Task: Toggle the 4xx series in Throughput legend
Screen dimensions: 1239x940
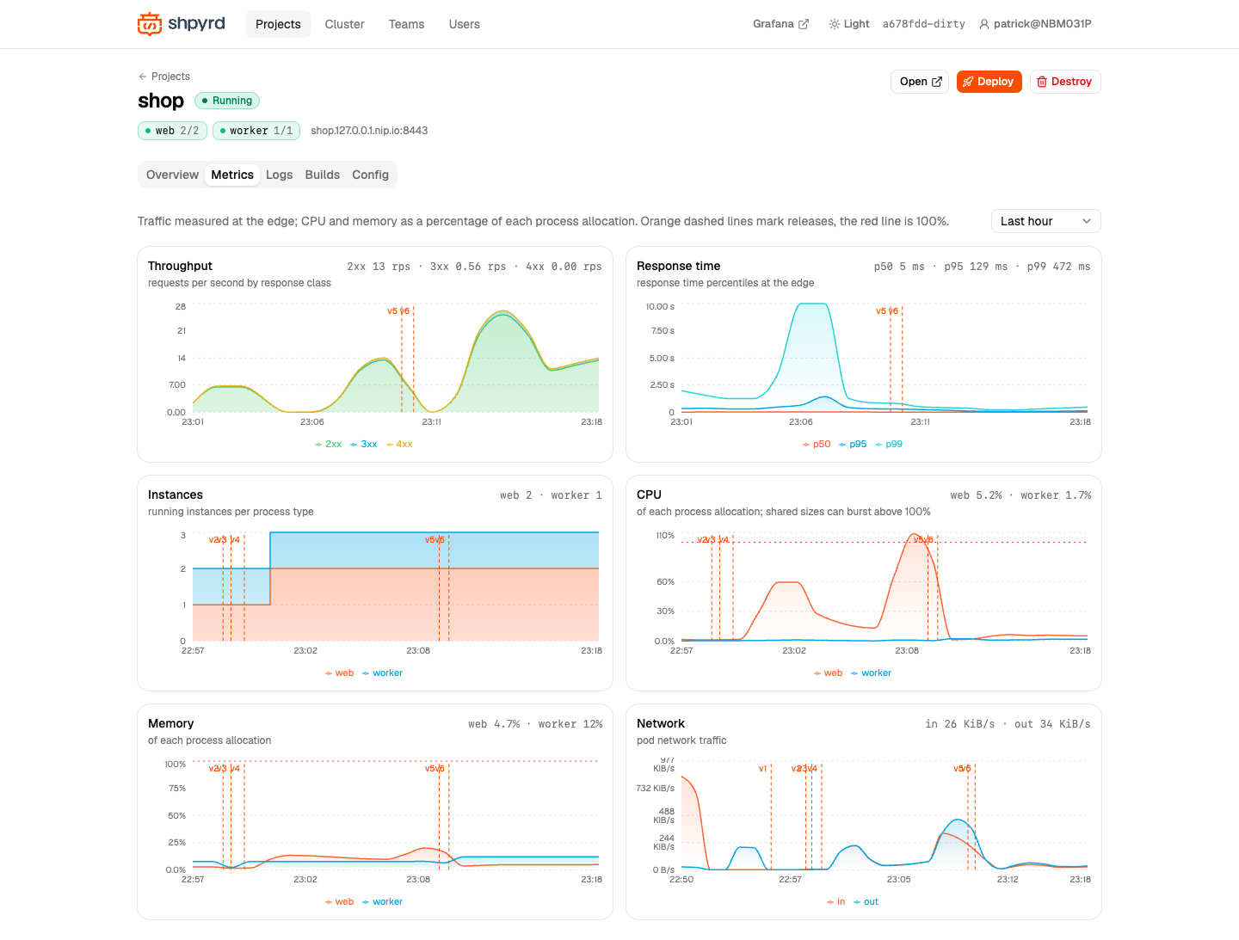Action: point(399,445)
